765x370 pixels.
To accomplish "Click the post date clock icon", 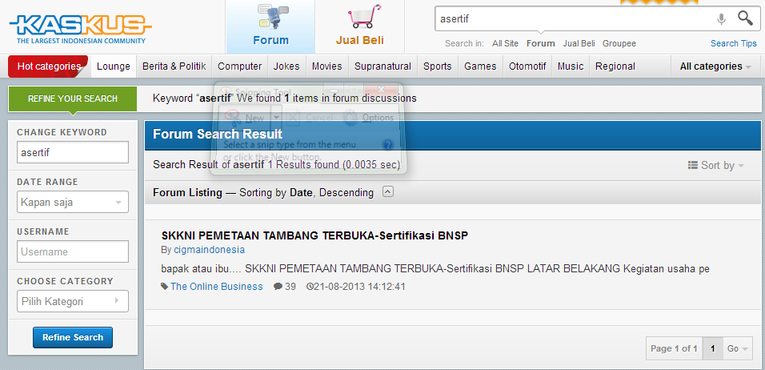I will coord(310,287).
